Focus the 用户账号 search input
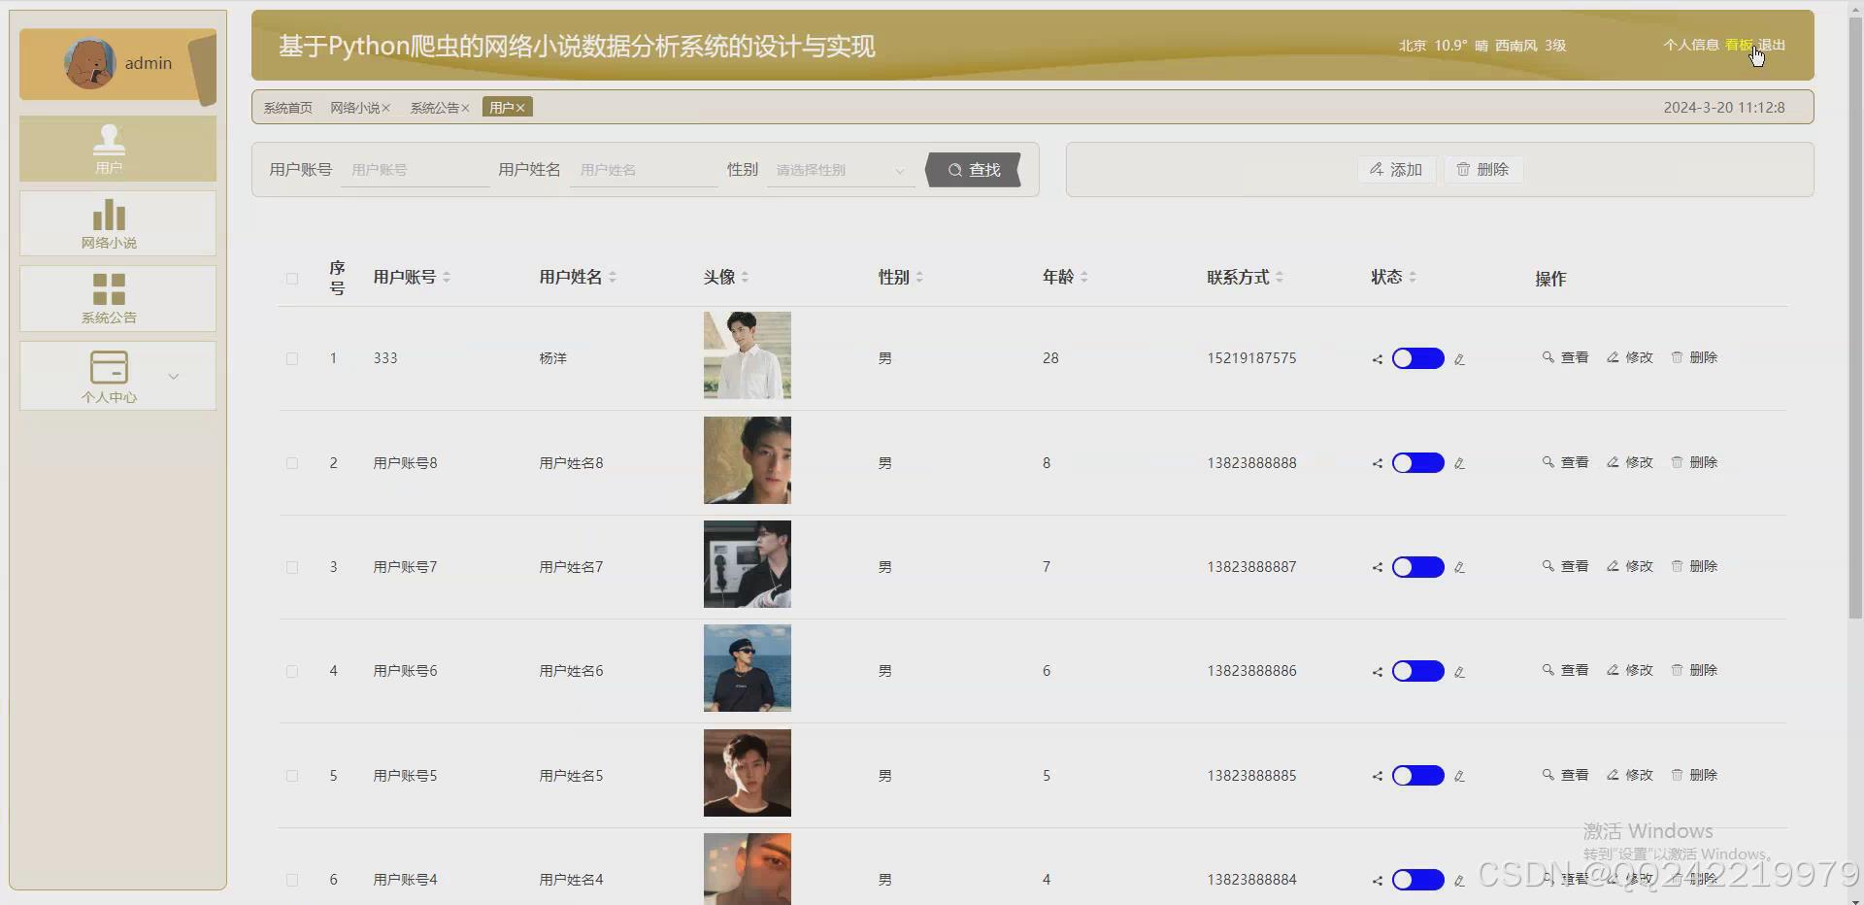Screen dimensions: 1864x905 (x=416, y=170)
